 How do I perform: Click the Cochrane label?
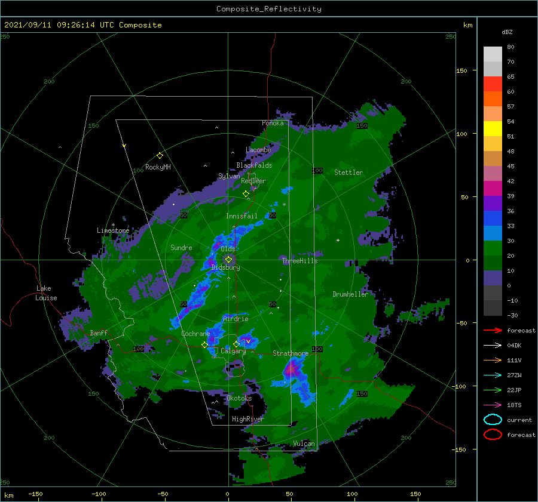(195, 334)
